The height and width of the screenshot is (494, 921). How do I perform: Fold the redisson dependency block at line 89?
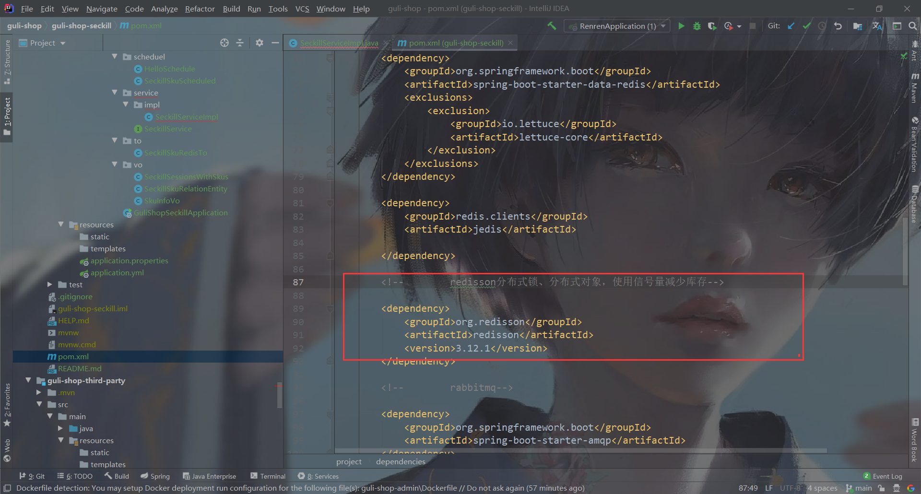point(330,308)
